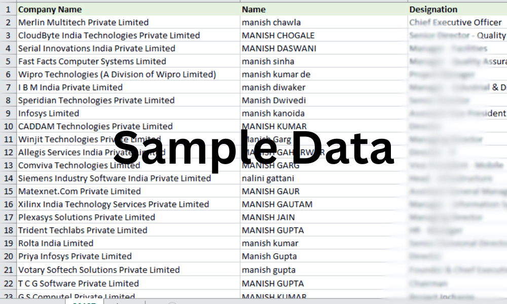The width and height of the screenshot is (507, 304).
Task: Click the Rolta India Limited cell
Action: coord(128,243)
